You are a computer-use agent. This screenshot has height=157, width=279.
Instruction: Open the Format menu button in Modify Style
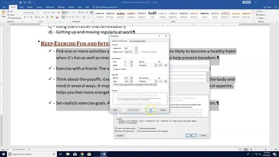120,136
